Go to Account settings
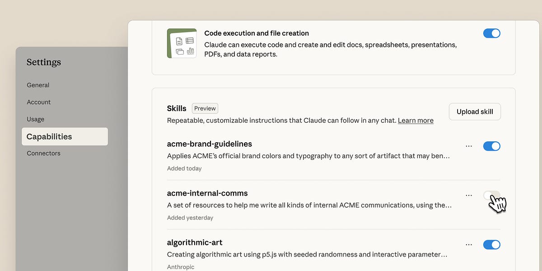This screenshot has height=271, width=542. [x=39, y=102]
